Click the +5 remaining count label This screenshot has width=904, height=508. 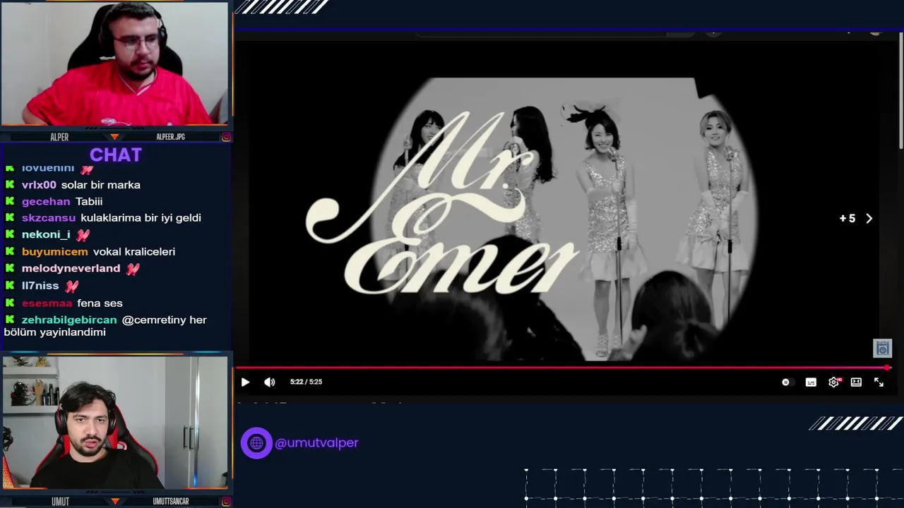[847, 219]
